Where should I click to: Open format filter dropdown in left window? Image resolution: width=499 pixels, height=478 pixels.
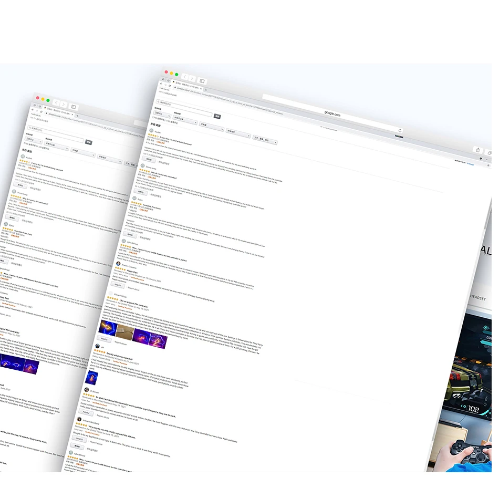point(109,160)
